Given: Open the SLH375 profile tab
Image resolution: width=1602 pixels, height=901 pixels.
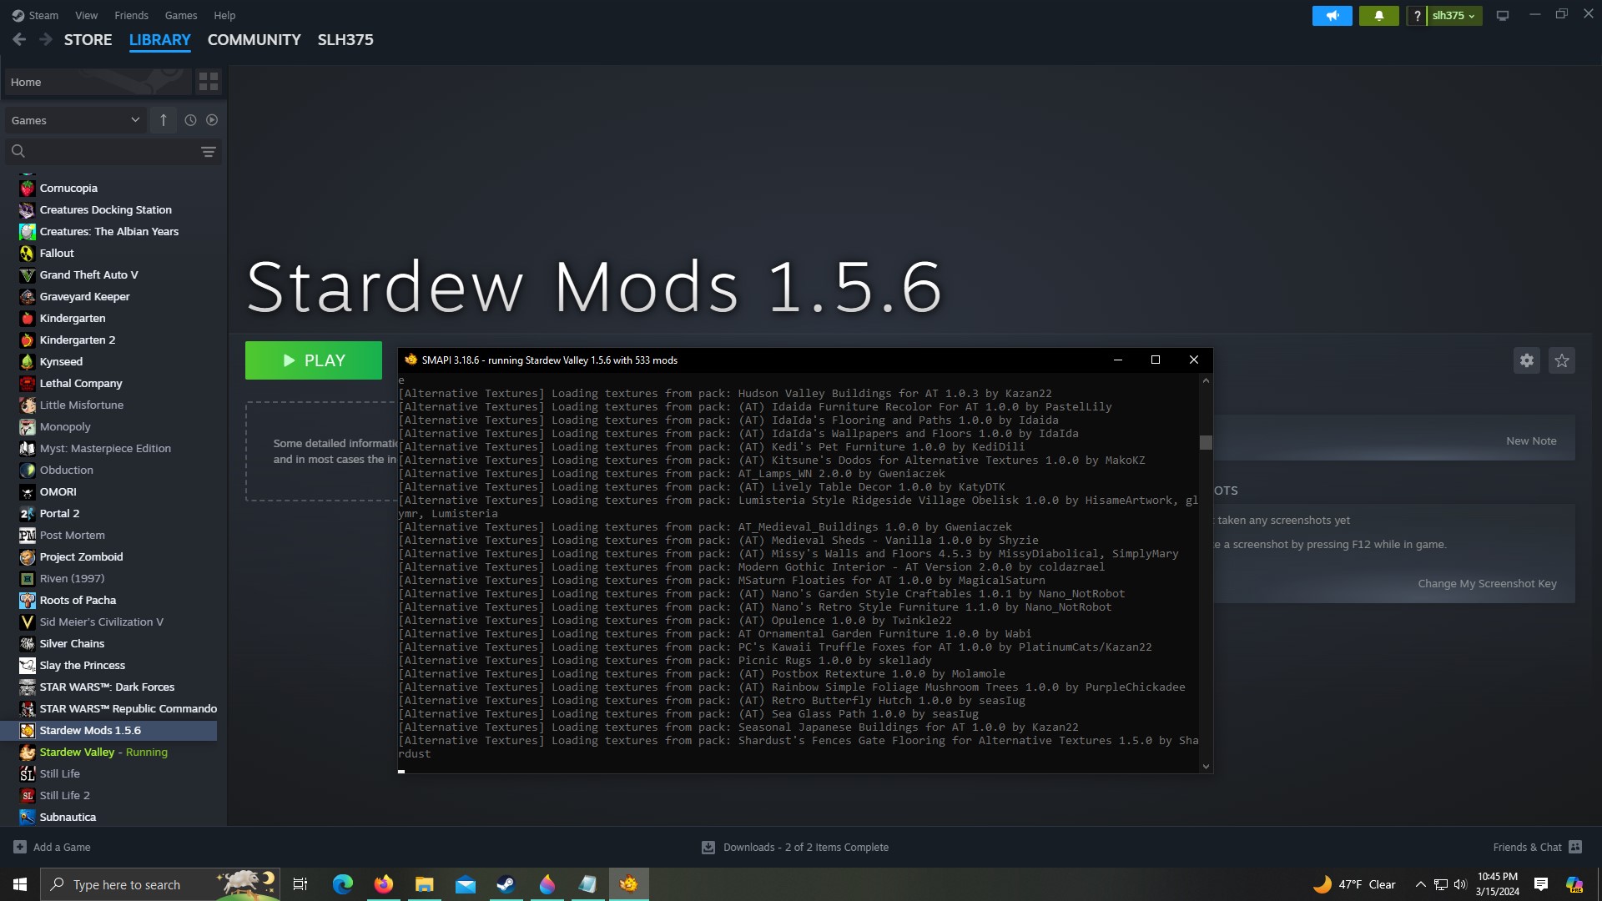Looking at the screenshot, I should [x=345, y=39].
